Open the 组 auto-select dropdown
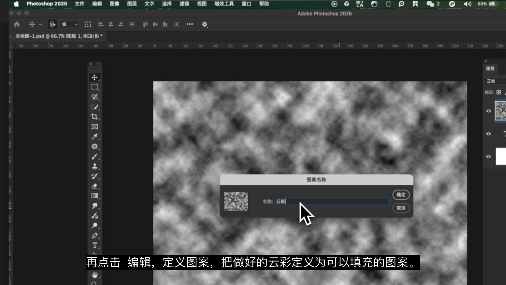Image resolution: width=506 pixels, height=285 pixels. pyautogui.click(x=70, y=24)
